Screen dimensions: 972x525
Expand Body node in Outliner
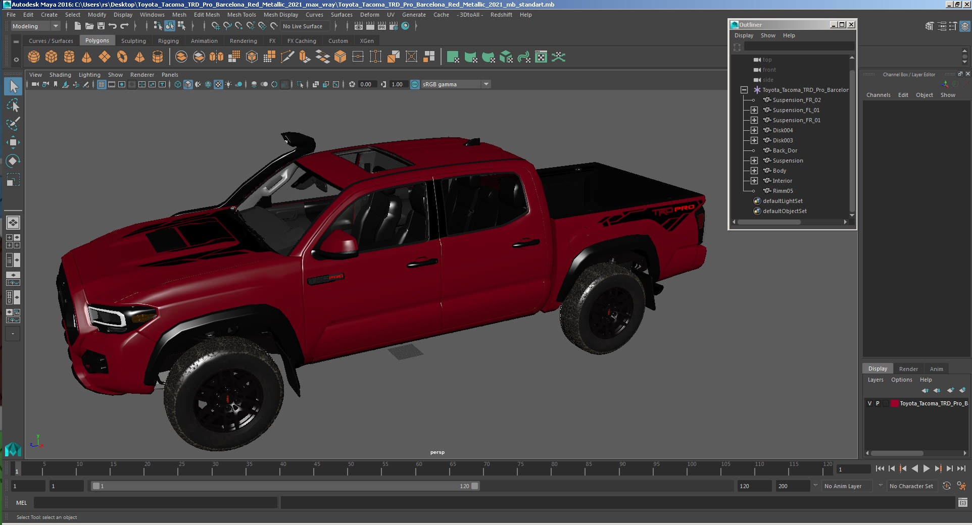(x=754, y=171)
